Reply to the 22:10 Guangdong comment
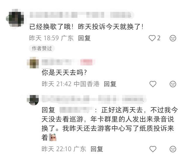The height and width of the screenshot is (162, 187). tap(97, 149)
